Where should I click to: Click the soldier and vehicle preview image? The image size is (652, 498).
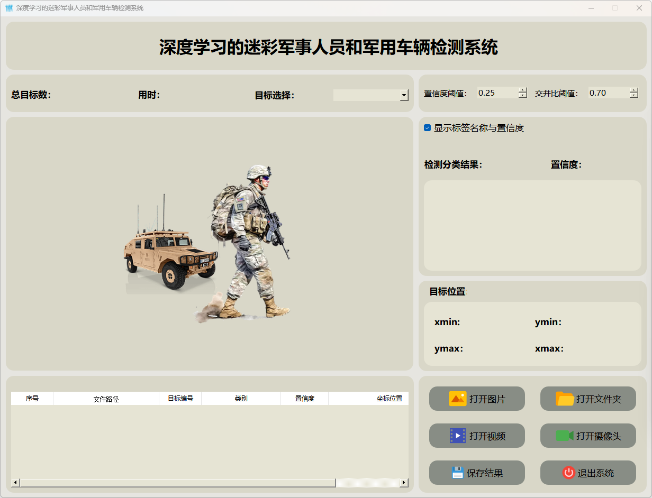coord(209,244)
